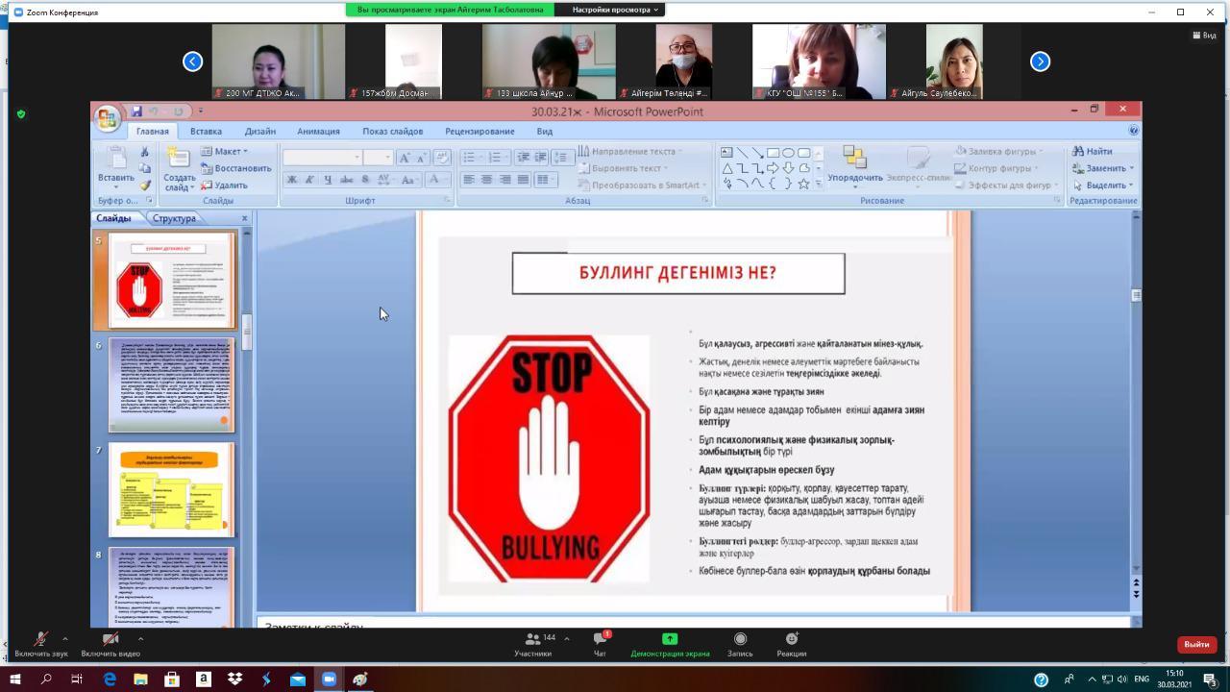Show next participants with right arrow
Viewport: 1230px width, 692px height.
tap(1040, 62)
